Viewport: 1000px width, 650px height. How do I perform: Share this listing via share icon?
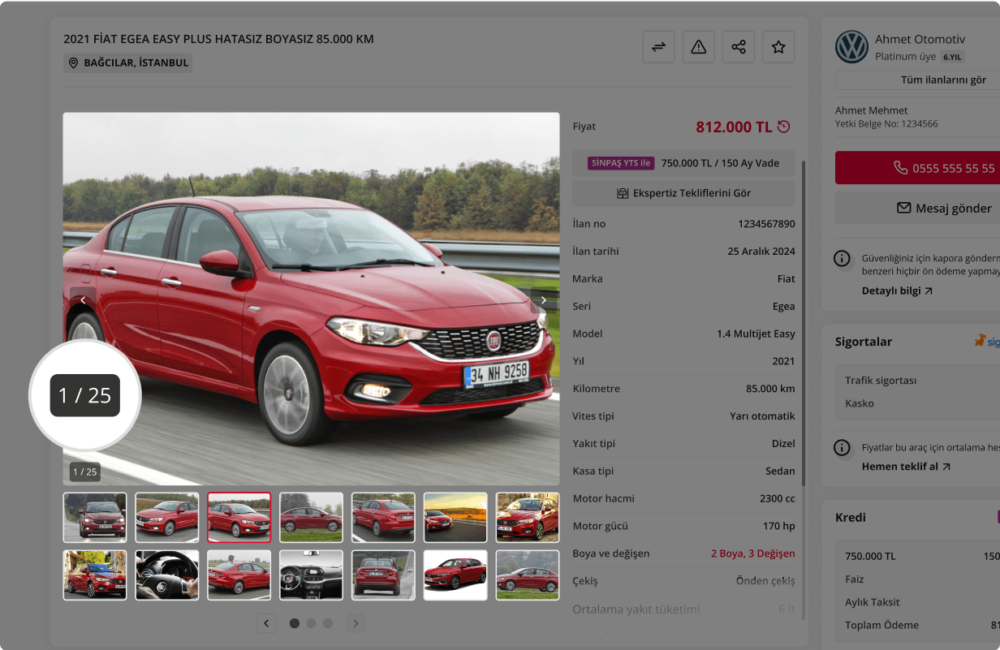[x=739, y=47]
